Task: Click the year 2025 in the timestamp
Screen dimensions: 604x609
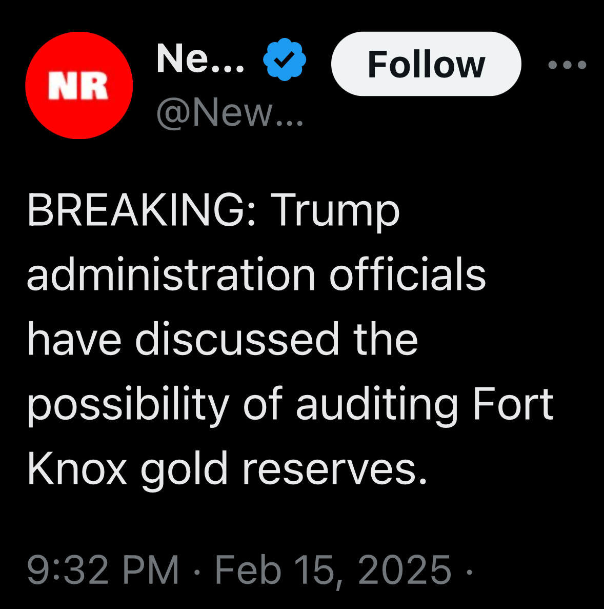Action: (405, 570)
